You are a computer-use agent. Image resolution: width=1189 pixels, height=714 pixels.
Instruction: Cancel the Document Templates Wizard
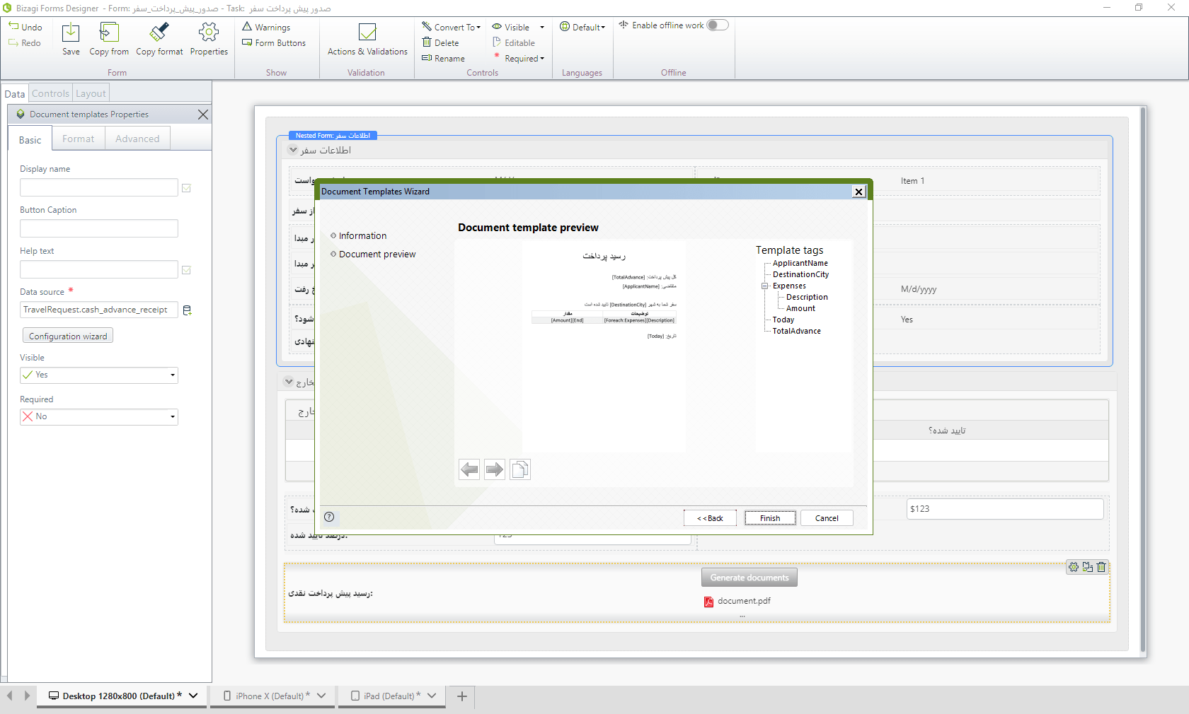click(x=827, y=518)
